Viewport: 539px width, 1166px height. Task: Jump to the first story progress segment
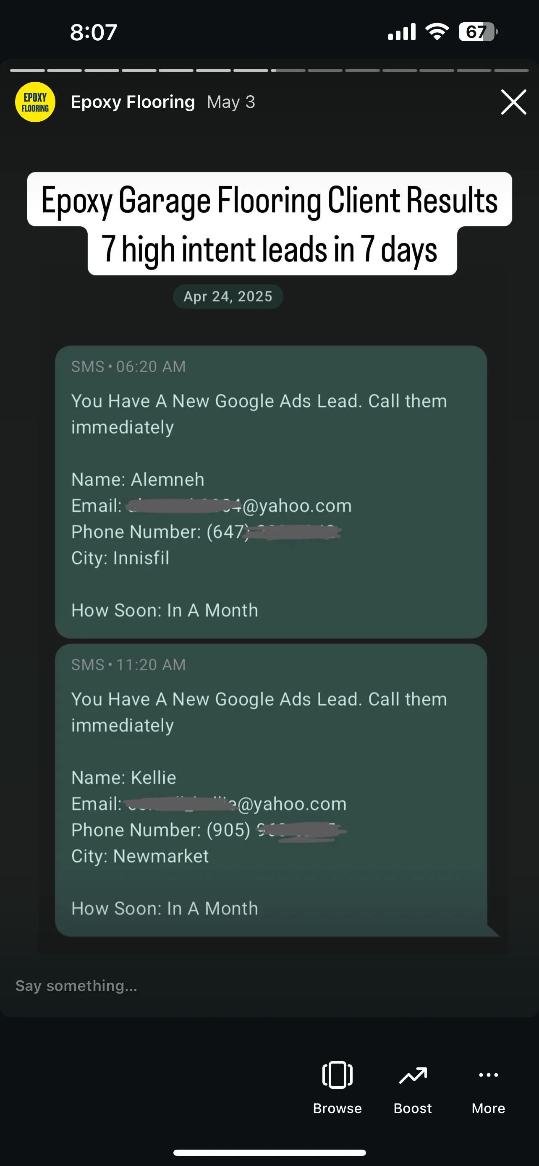(x=28, y=71)
